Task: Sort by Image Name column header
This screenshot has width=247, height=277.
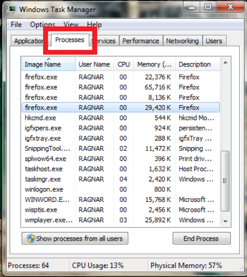Action: [48, 64]
